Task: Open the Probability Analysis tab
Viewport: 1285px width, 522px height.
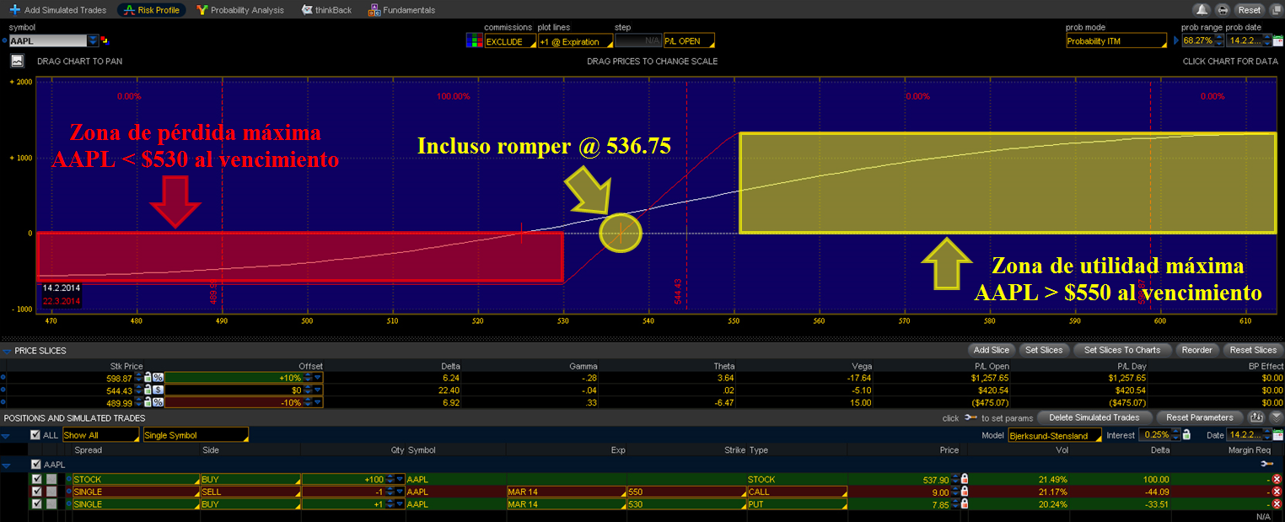Action: pyautogui.click(x=240, y=10)
